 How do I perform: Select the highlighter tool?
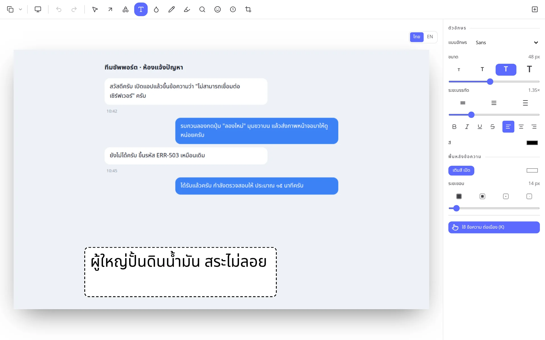tap(187, 9)
